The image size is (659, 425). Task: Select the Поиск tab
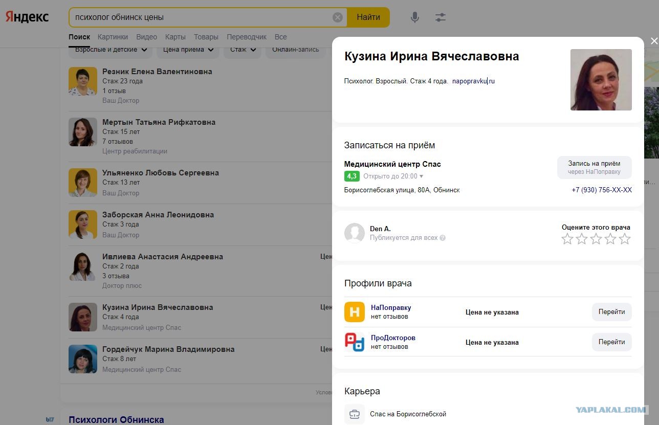tap(79, 37)
